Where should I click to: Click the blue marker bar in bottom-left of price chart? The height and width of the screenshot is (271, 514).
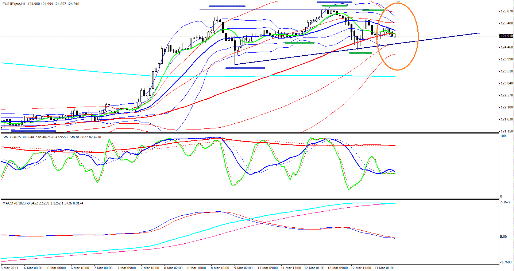pos(34,131)
